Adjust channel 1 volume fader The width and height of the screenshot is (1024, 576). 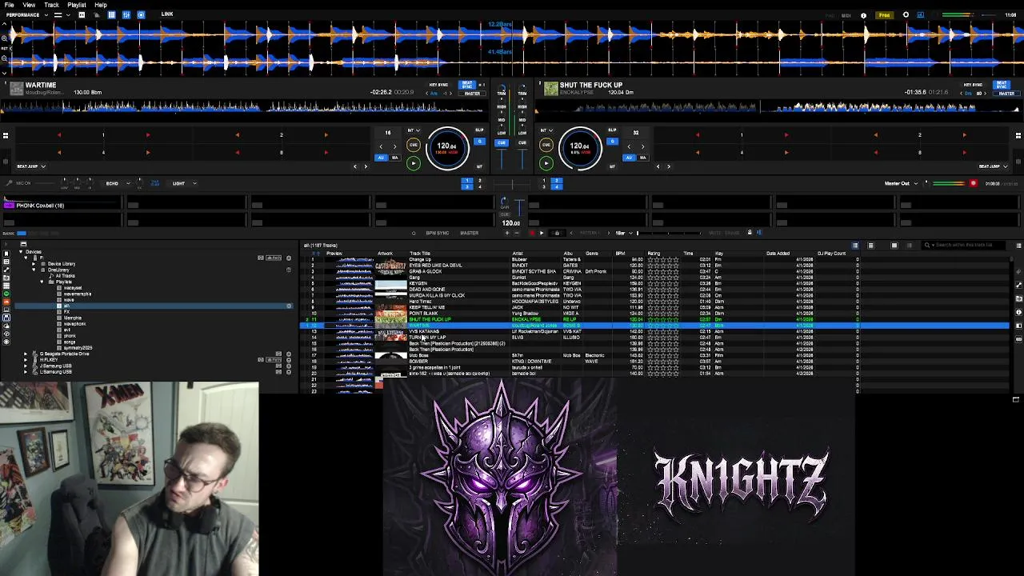pos(502,159)
